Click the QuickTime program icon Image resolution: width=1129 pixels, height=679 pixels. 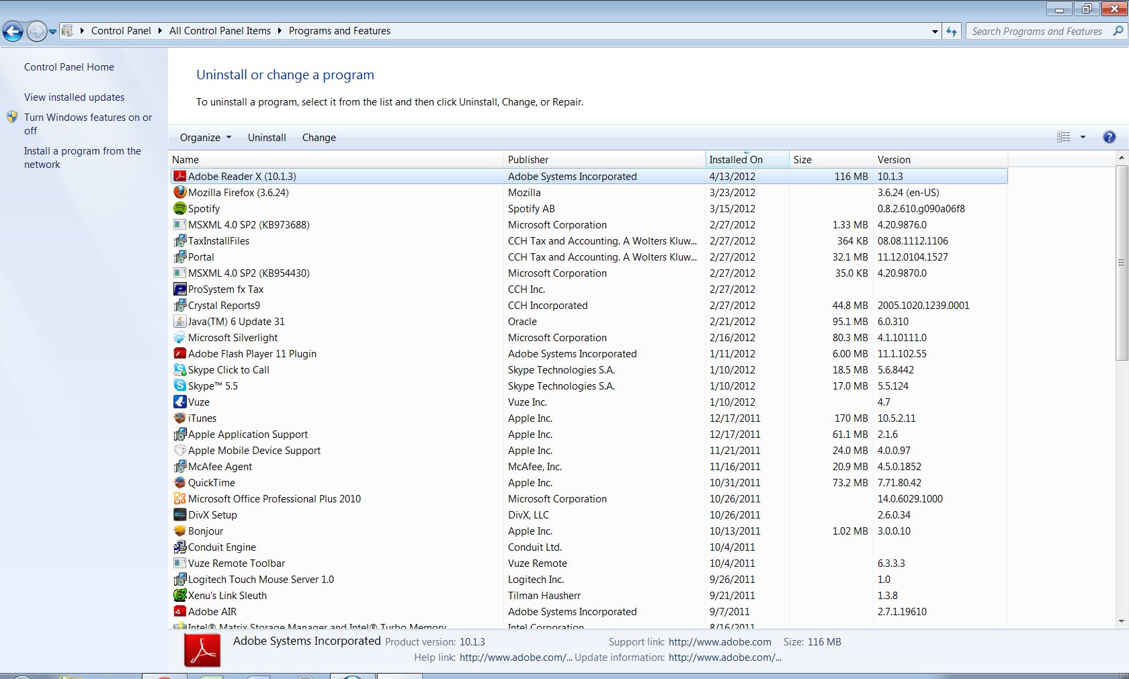[179, 482]
